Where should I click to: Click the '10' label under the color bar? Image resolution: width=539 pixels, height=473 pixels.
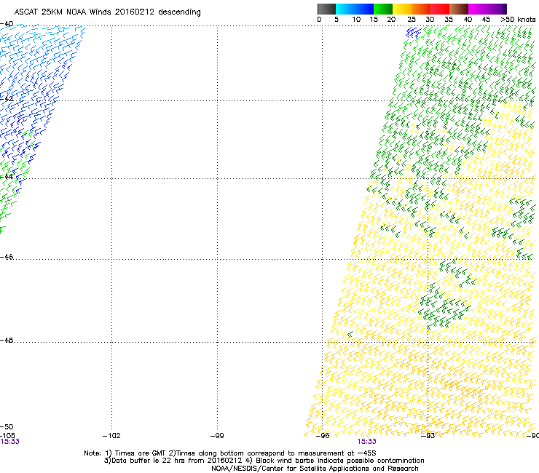tap(356, 20)
